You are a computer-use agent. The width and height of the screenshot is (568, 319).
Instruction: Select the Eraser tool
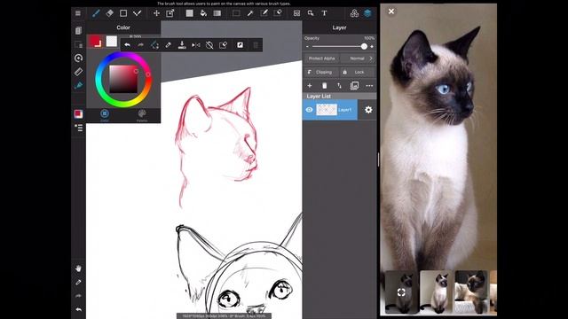click(109, 13)
